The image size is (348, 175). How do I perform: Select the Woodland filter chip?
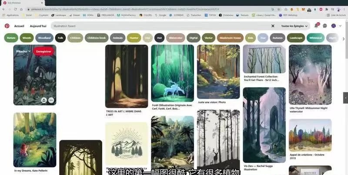(x=44, y=38)
